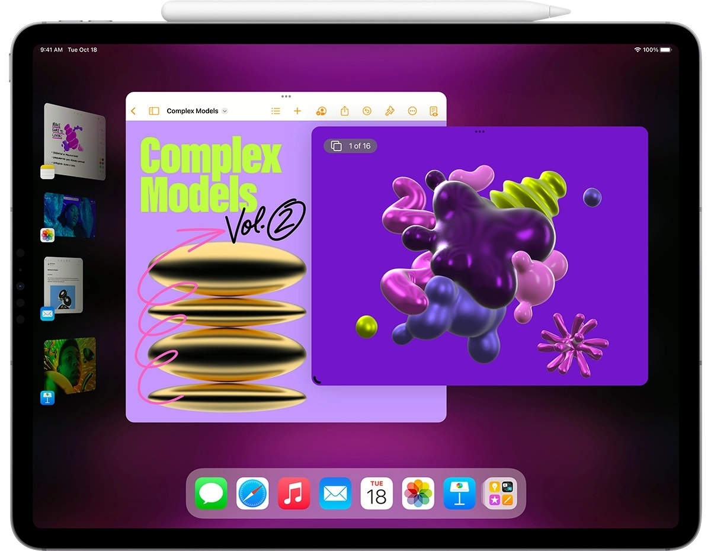Tap the plus Insert button
Screen dimensions: 711x551
pyautogui.click(x=297, y=111)
